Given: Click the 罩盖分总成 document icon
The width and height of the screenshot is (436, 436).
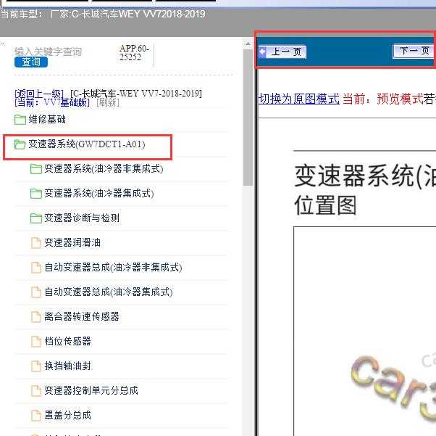Looking at the screenshot, I should click(x=36, y=416).
